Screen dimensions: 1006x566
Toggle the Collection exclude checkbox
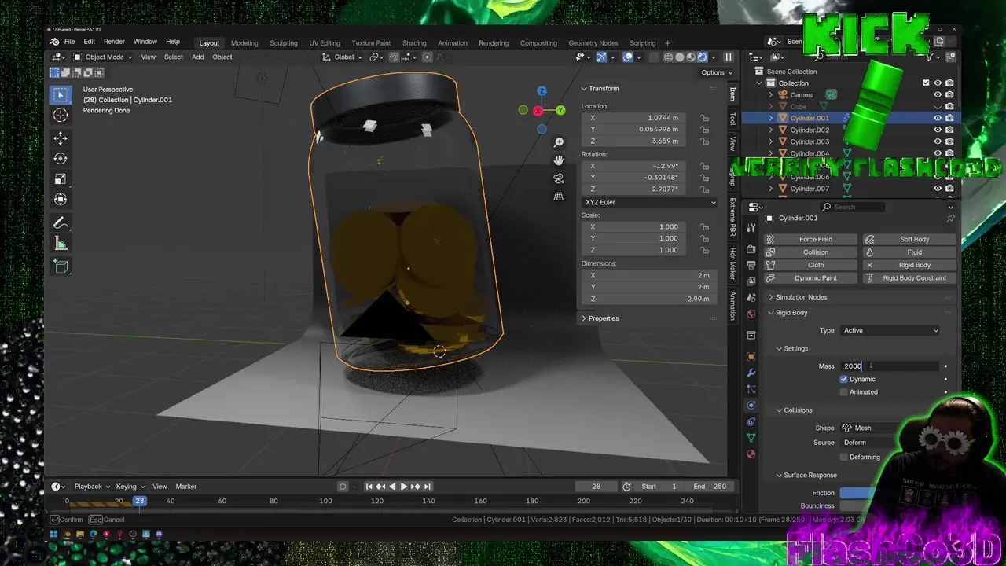point(926,83)
